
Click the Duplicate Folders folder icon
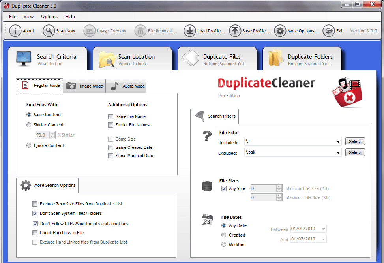pyautogui.click(x=275, y=58)
